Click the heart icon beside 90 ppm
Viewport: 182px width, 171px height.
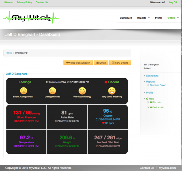click(x=103, y=123)
